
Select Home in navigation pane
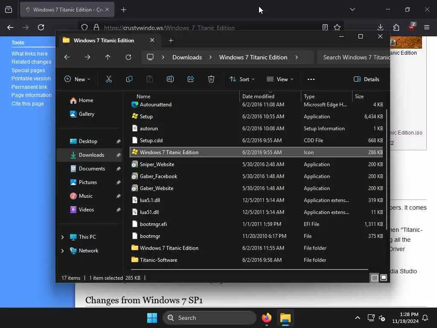click(x=86, y=100)
